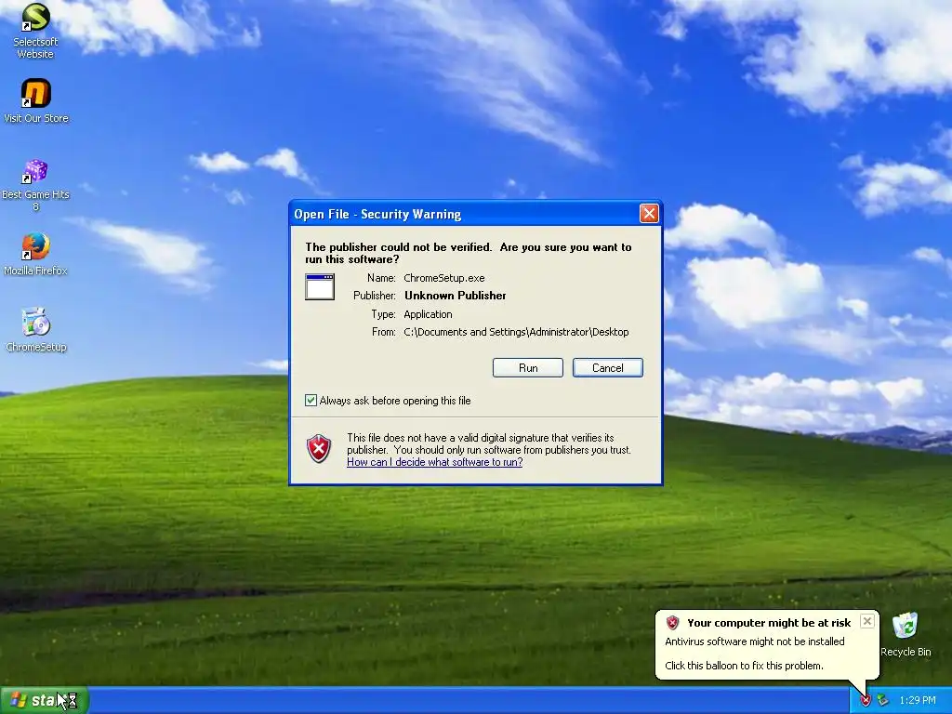952x714 pixels.
Task: Click the file name ChromeSetup.exe
Action: 444,278
